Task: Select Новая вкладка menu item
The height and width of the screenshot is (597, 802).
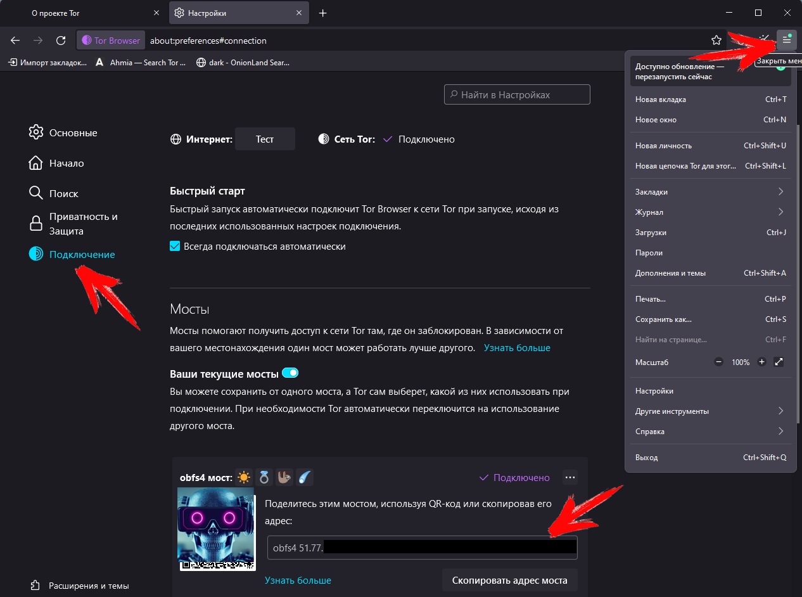Action: point(711,99)
